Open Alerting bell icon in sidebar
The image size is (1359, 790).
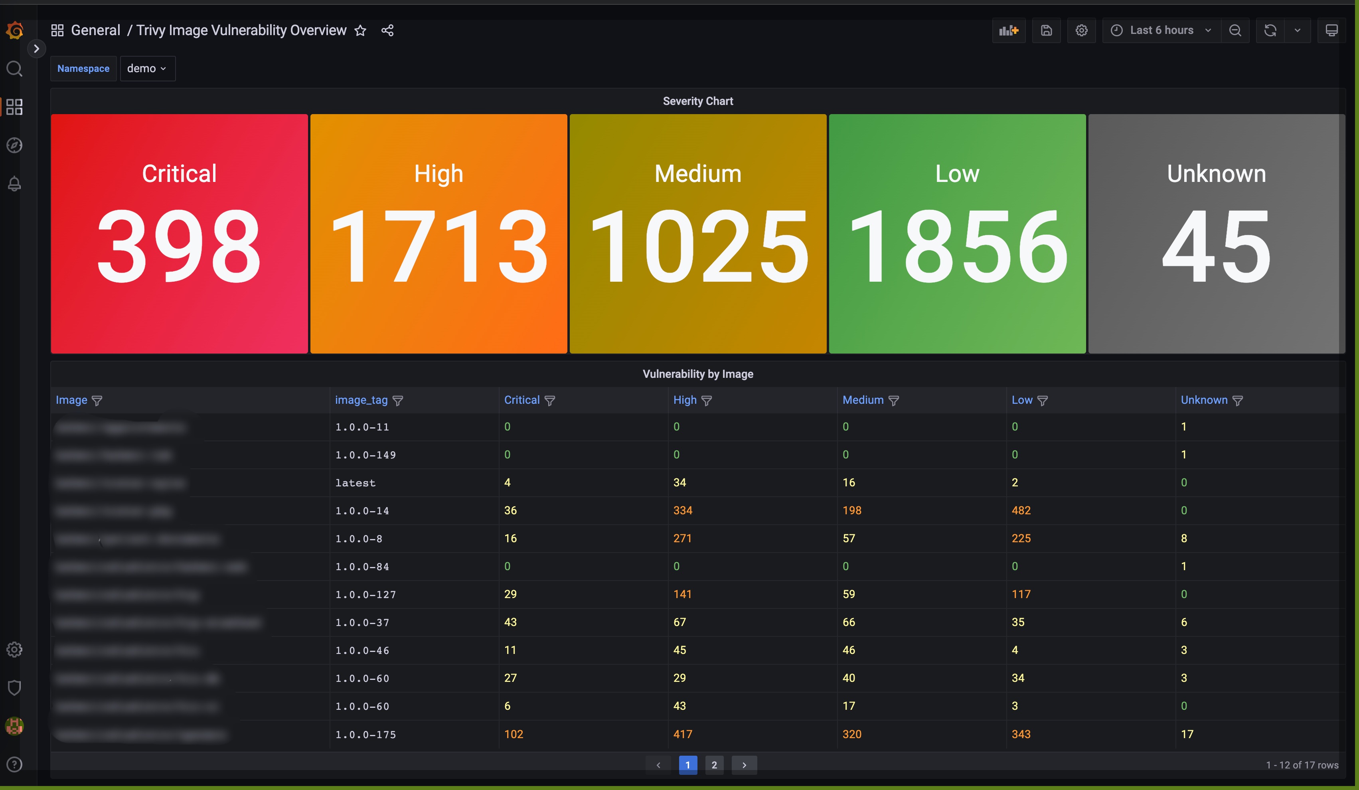[14, 184]
